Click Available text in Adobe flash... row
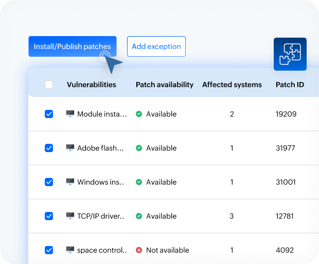319x264 pixels. point(162,148)
